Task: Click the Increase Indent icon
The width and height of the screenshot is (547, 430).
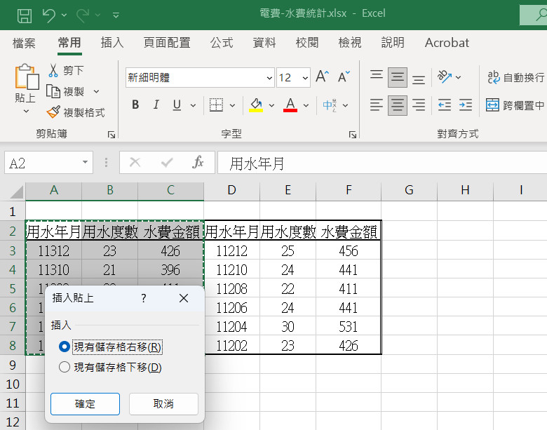Action: coord(465,105)
